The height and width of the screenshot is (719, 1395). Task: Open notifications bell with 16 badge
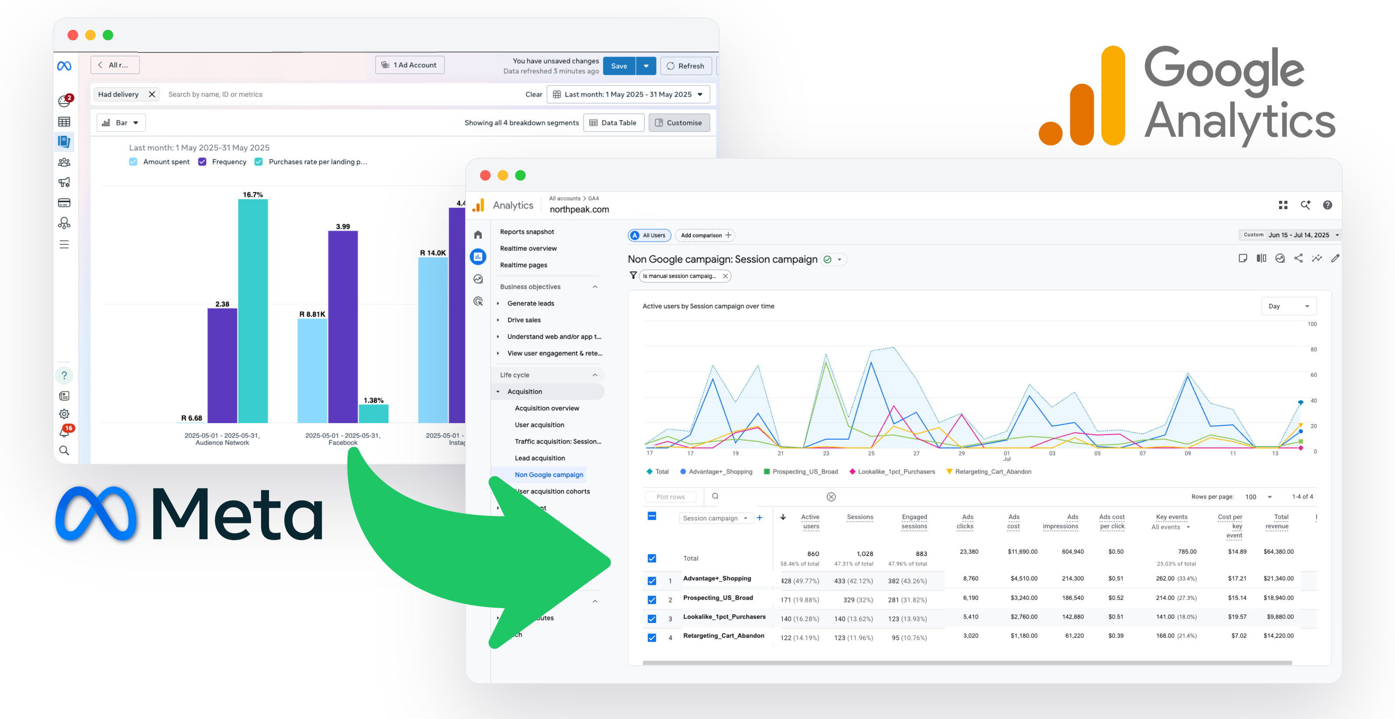[65, 431]
